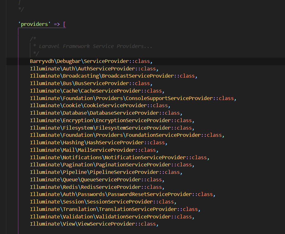Click the 'providers' array key

(35, 24)
